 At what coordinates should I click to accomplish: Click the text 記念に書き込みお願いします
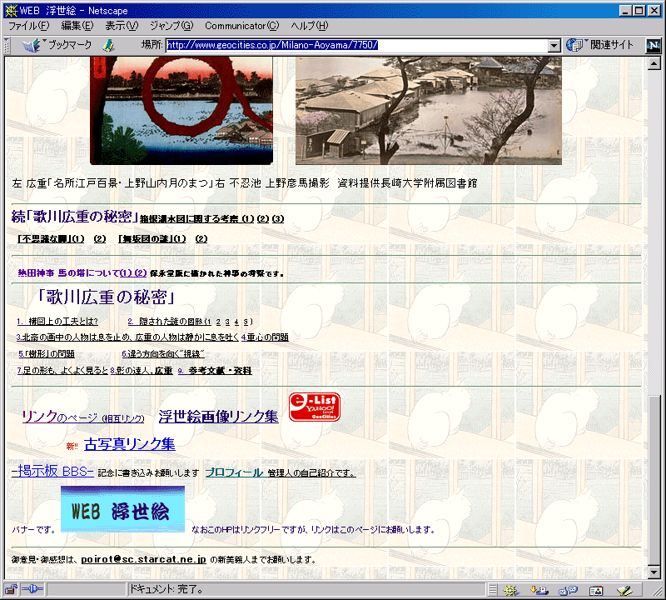click(x=149, y=472)
